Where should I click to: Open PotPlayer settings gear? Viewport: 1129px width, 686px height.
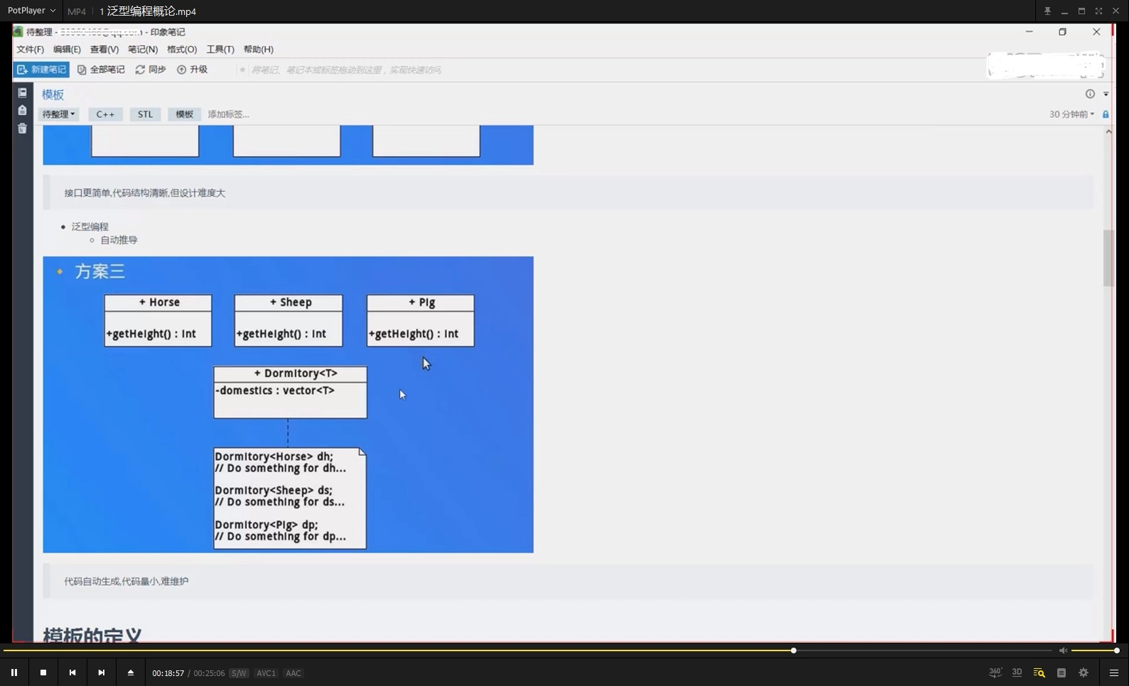(x=1084, y=673)
